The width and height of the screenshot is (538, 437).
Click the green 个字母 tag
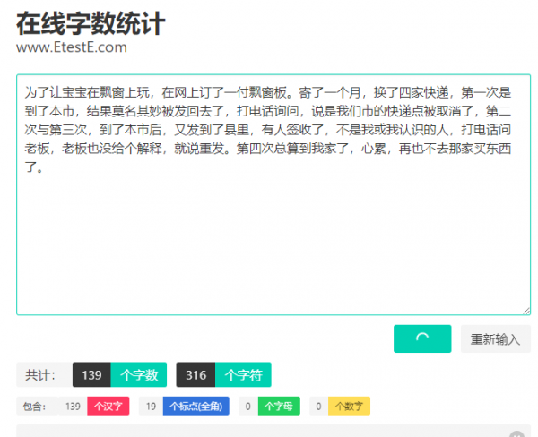[x=279, y=407]
